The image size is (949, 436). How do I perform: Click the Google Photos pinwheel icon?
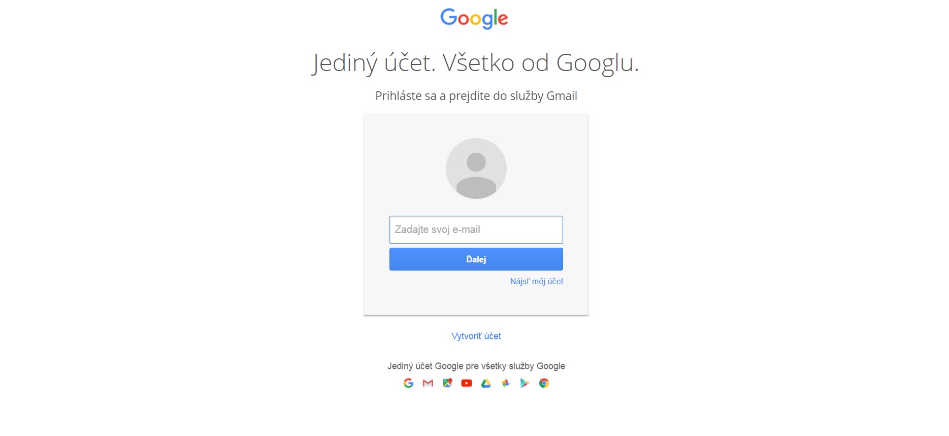point(505,383)
